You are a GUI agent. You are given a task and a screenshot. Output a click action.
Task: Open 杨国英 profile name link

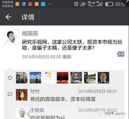pyautogui.click(x=30, y=33)
